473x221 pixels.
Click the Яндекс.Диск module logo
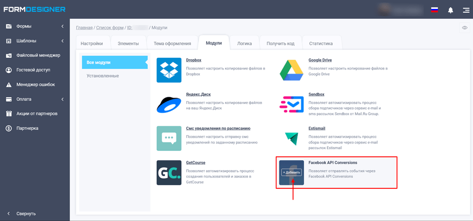point(169,104)
